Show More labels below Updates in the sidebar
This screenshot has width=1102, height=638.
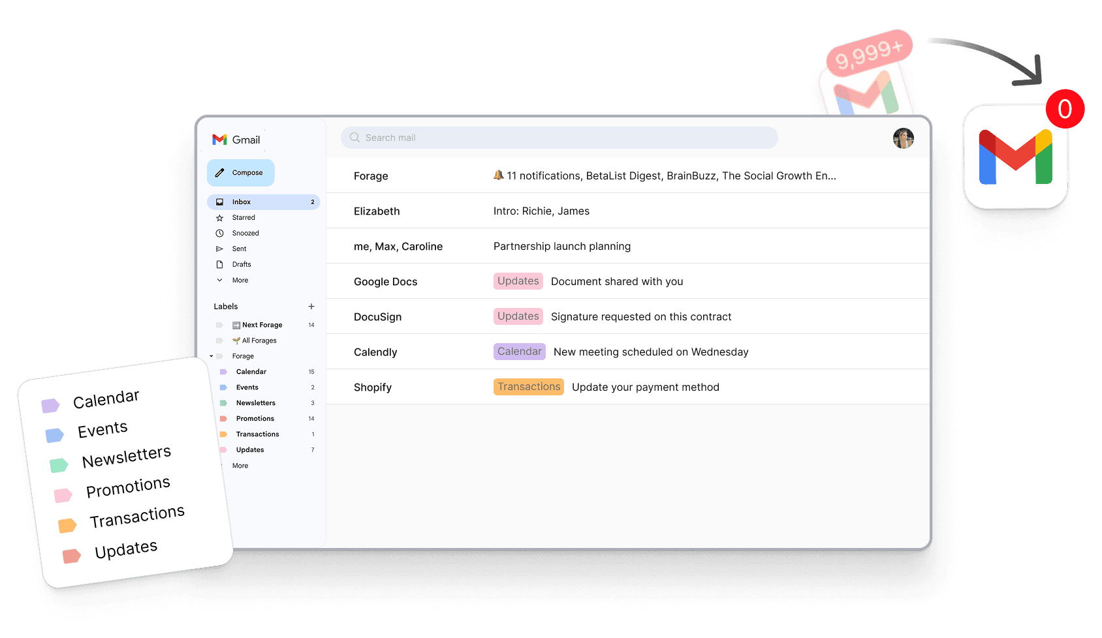pos(240,466)
